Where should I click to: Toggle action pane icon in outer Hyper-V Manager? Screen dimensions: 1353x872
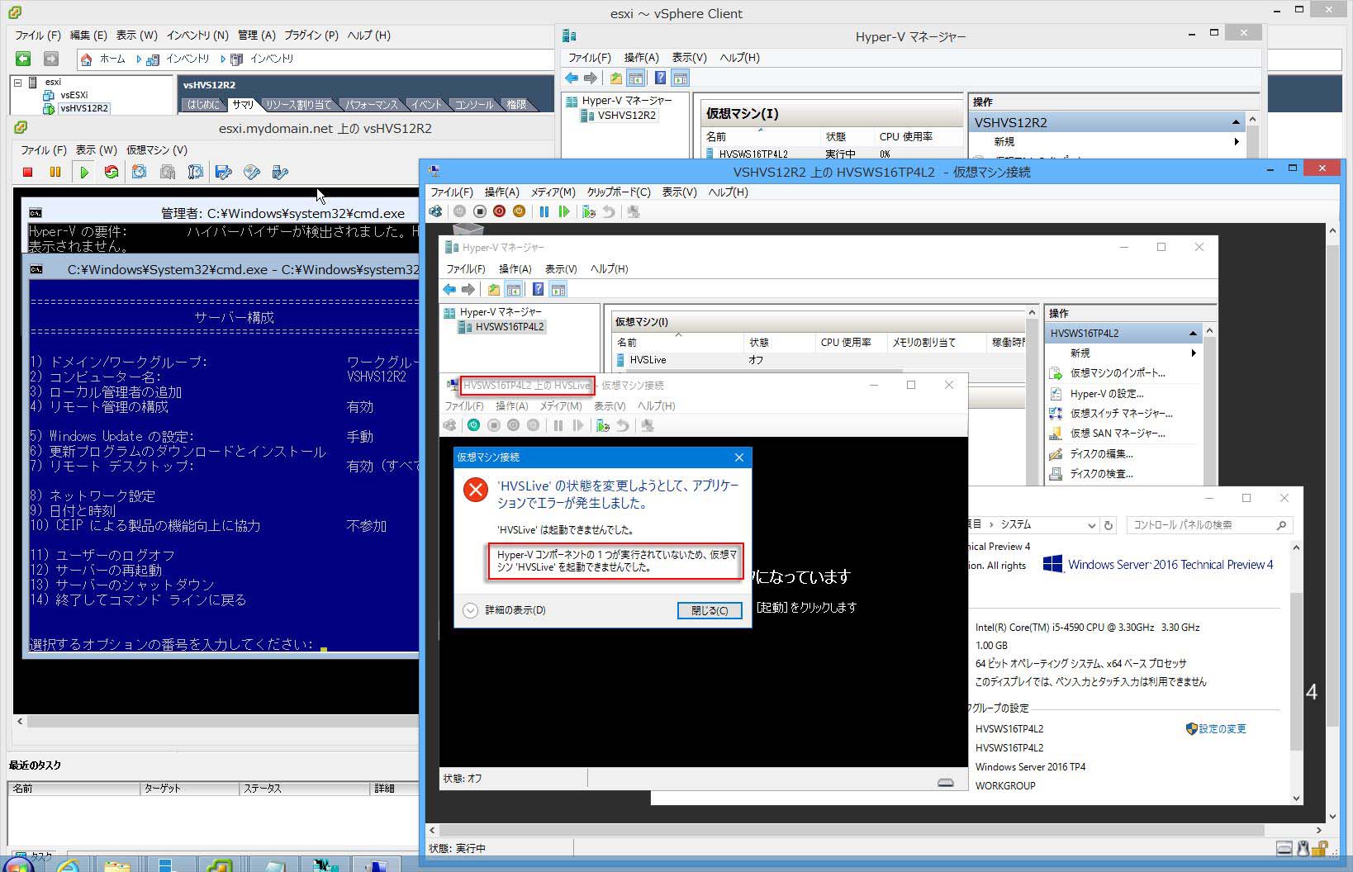(x=680, y=78)
